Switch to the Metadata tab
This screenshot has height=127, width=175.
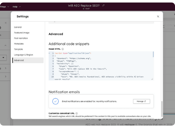pyautogui.click(x=19, y=44)
